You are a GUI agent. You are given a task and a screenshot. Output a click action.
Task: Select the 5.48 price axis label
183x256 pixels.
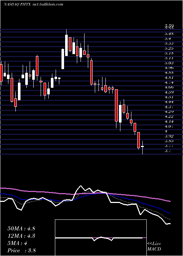click(x=169, y=34)
